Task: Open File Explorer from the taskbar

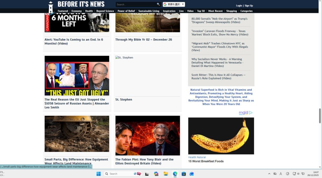Action: pos(165,174)
